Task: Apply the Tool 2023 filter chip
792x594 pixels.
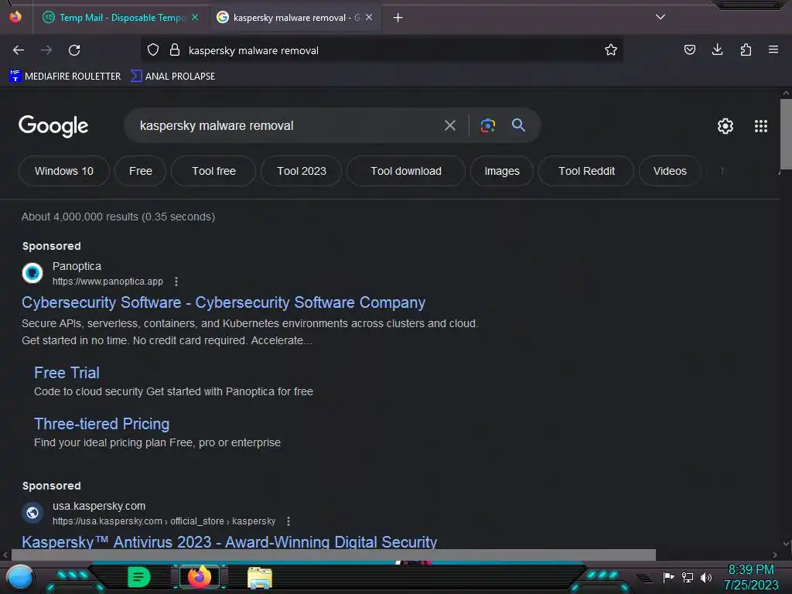Action: pos(302,171)
